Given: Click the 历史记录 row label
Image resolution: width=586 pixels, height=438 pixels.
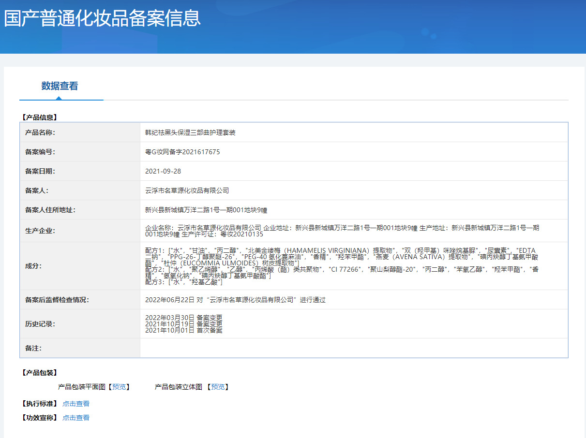Looking at the screenshot, I should (40, 324).
